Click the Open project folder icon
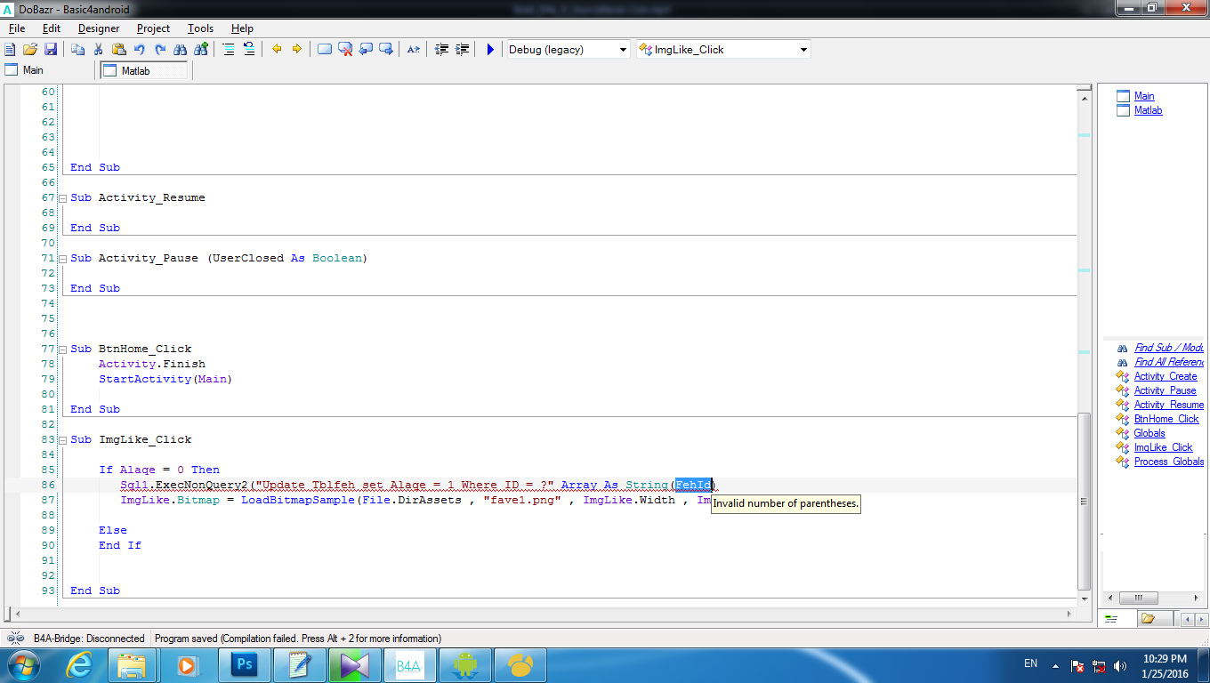 click(x=30, y=50)
